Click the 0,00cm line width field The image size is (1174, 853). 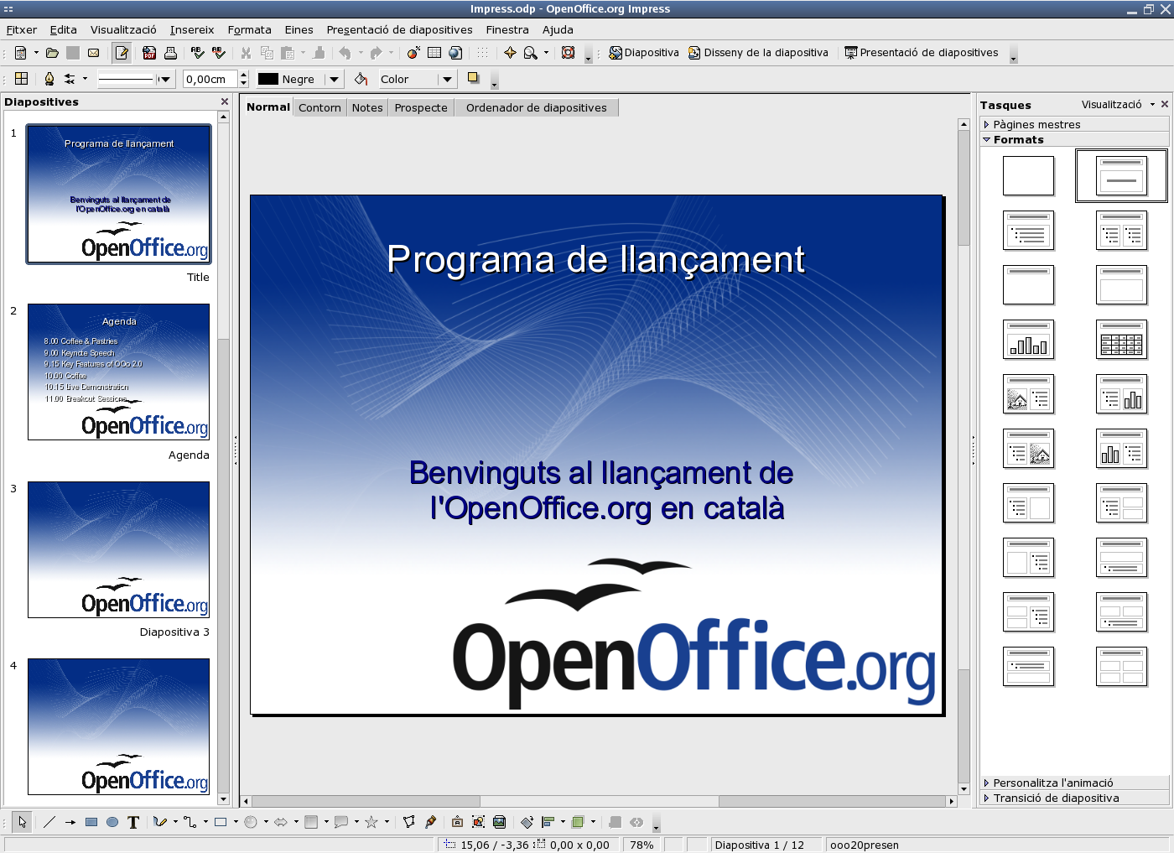click(x=210, y=79)
